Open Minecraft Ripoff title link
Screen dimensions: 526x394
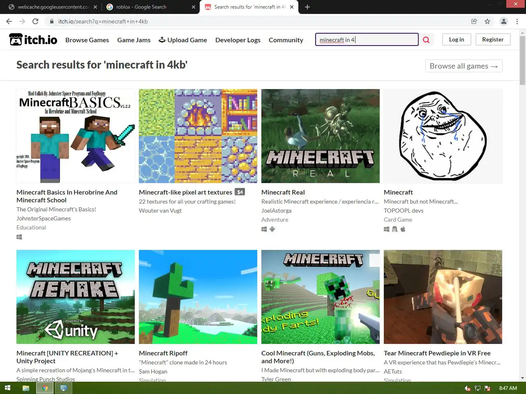coord(163,353)
